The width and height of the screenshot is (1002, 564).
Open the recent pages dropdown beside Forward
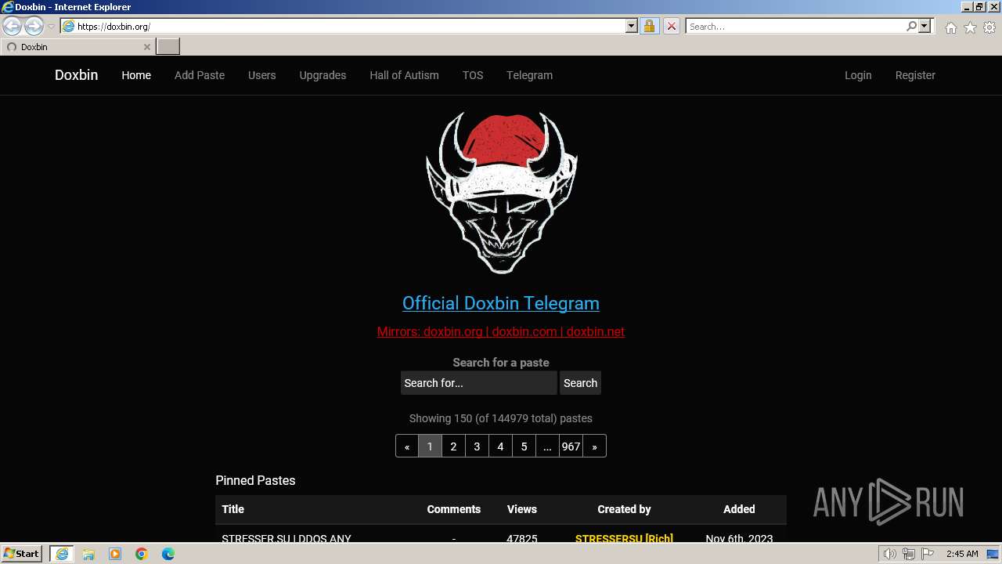click(x=51, y=27)
